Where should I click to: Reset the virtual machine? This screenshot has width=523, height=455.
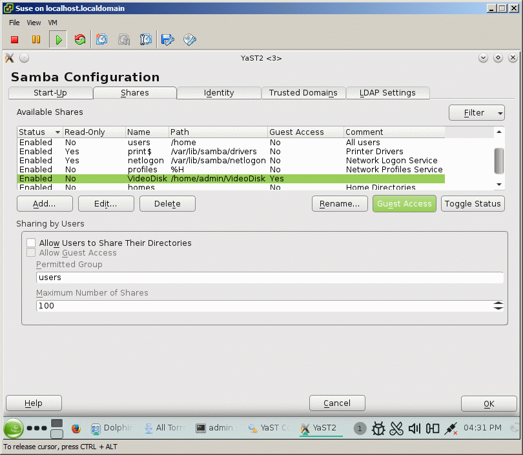coord(79,39)
